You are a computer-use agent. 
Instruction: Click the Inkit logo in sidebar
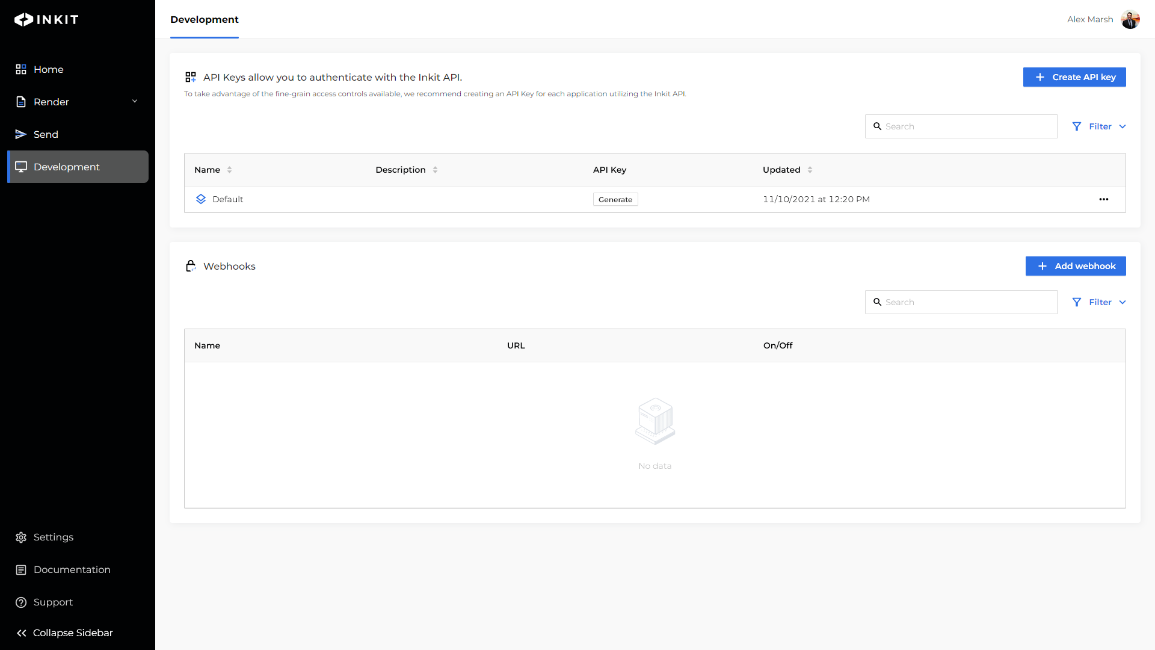[x=46, y=19]
